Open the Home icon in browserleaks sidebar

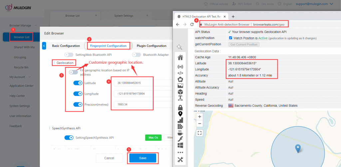pyautogui.click(x=180, y=57)
